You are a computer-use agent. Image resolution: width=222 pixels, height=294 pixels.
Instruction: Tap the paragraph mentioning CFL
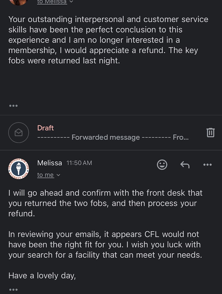pyautogui.click(x=105, y=245)
